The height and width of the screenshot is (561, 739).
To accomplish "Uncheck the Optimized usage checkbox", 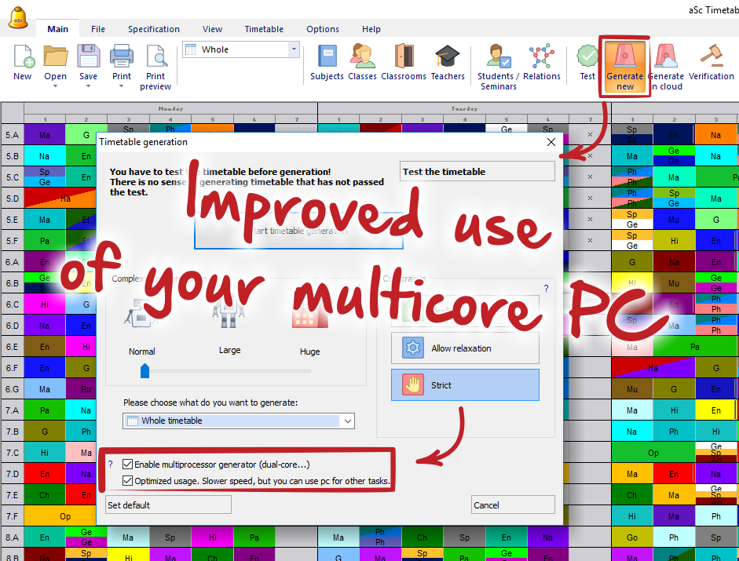I will 128,481.
